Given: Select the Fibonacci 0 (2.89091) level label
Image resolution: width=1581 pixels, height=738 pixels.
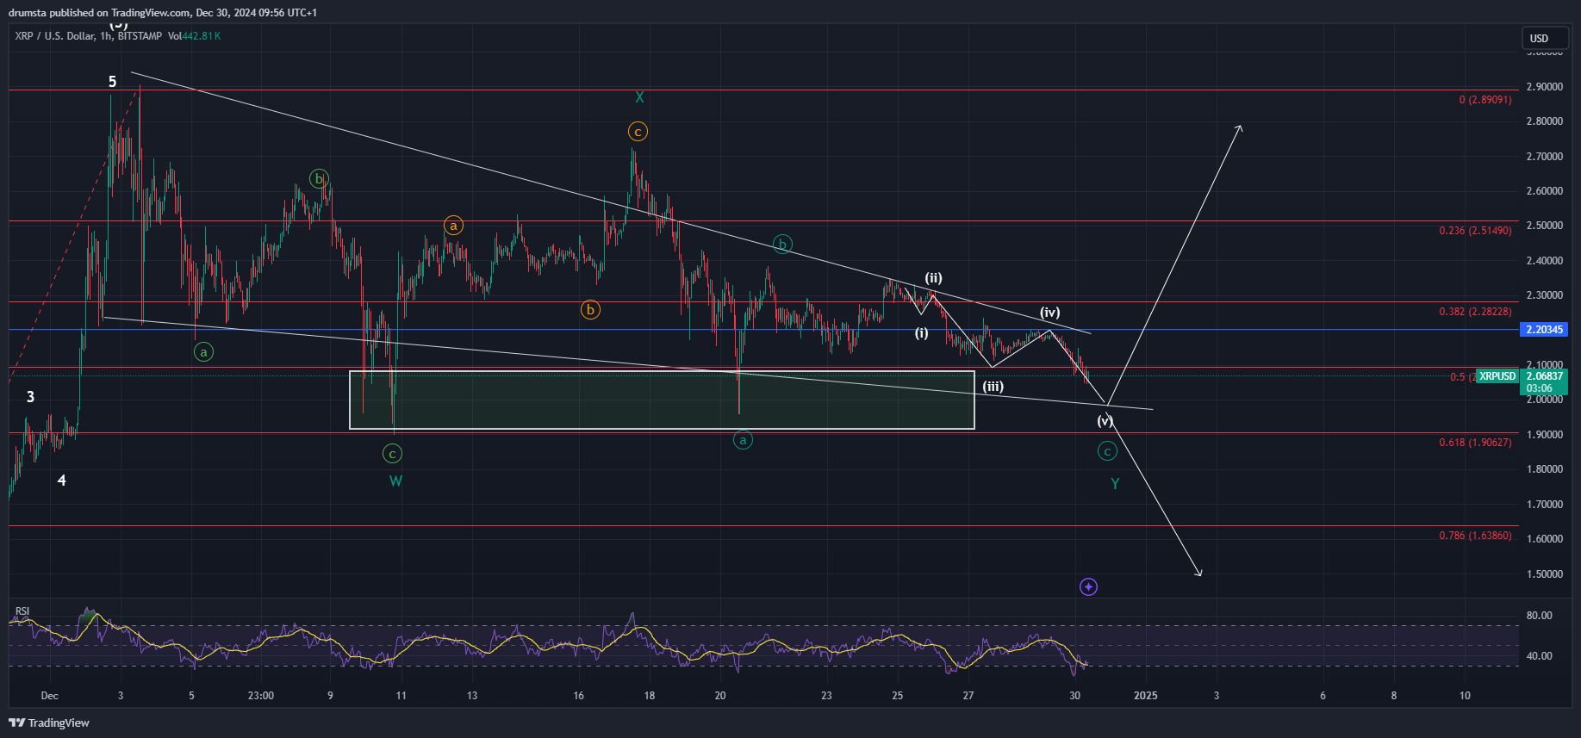Looking at the screenshot, I should (1485, 100).
